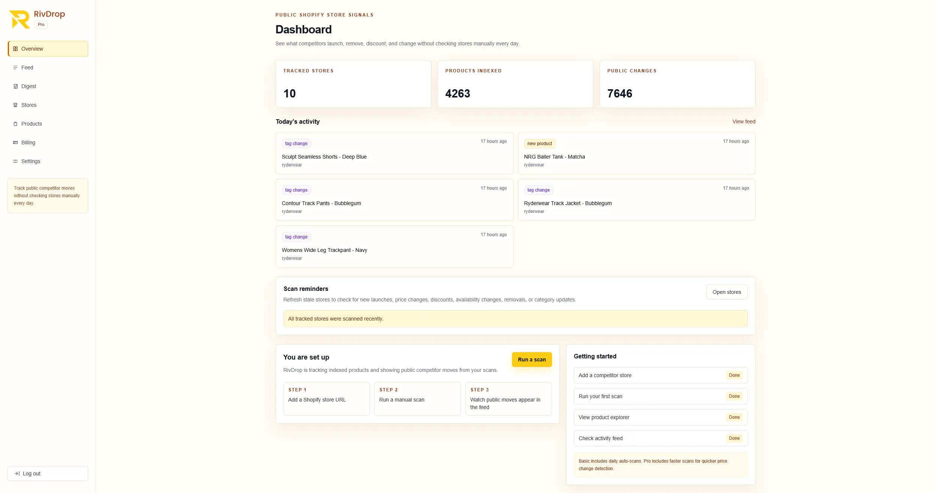Click tag change badge on Sculpt Seamless Shorts
The image size is (935, 493).
tap(296, 144)
